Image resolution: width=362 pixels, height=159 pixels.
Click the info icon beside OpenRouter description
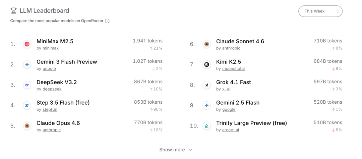click(x=107, y=21)
